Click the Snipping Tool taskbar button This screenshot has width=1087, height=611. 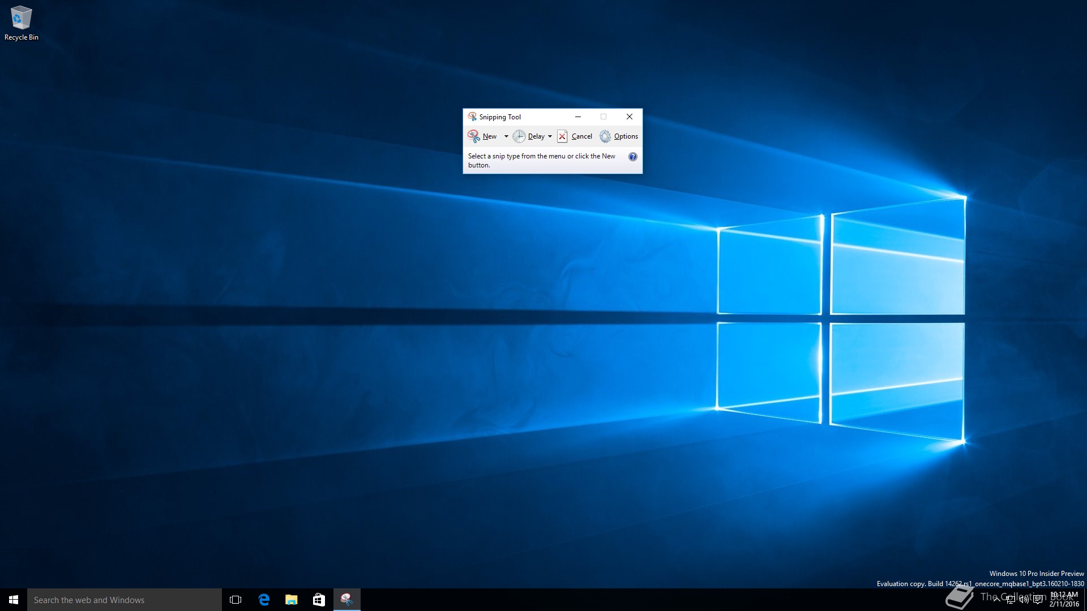coord(346,600)
